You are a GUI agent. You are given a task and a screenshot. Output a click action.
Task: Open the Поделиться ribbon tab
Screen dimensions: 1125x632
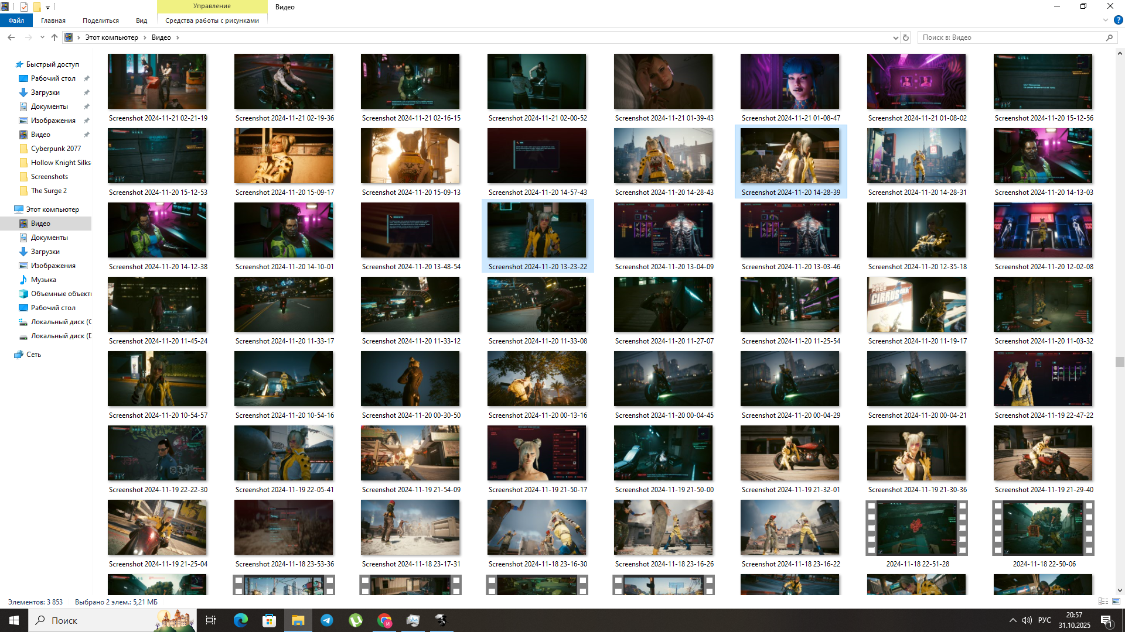point(100,20)
